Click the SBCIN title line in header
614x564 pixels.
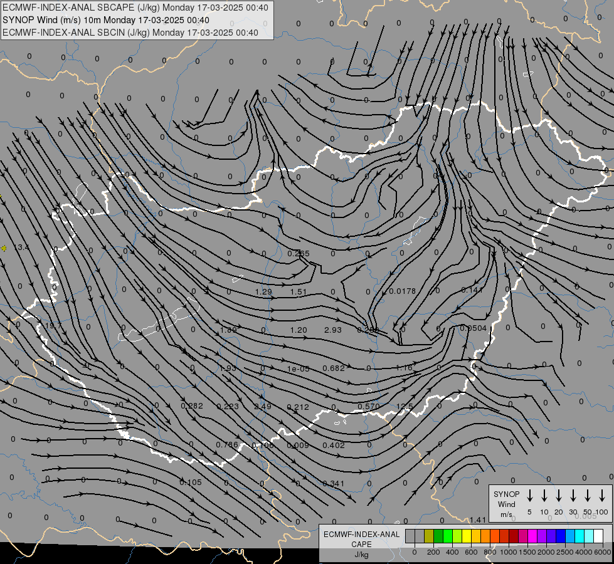tap(130, 33)
